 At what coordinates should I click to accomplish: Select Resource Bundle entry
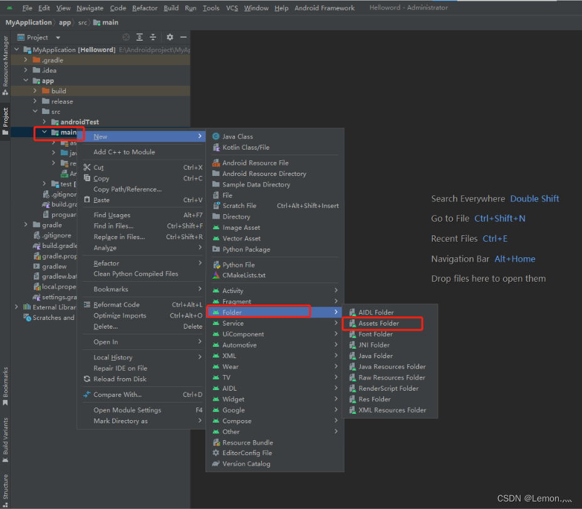click(x=274, y=443)
